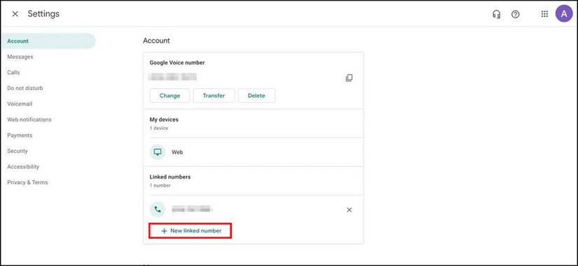Open the Google apps grid
The height and width of the screenshot is (266, 578).
tap(544, 15)
